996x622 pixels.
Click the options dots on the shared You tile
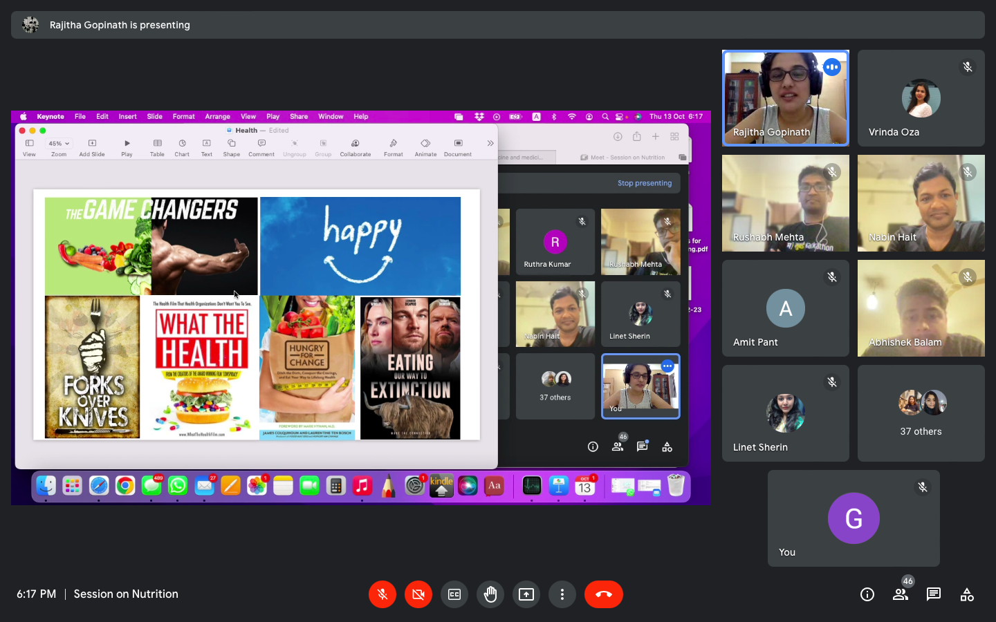667,366
